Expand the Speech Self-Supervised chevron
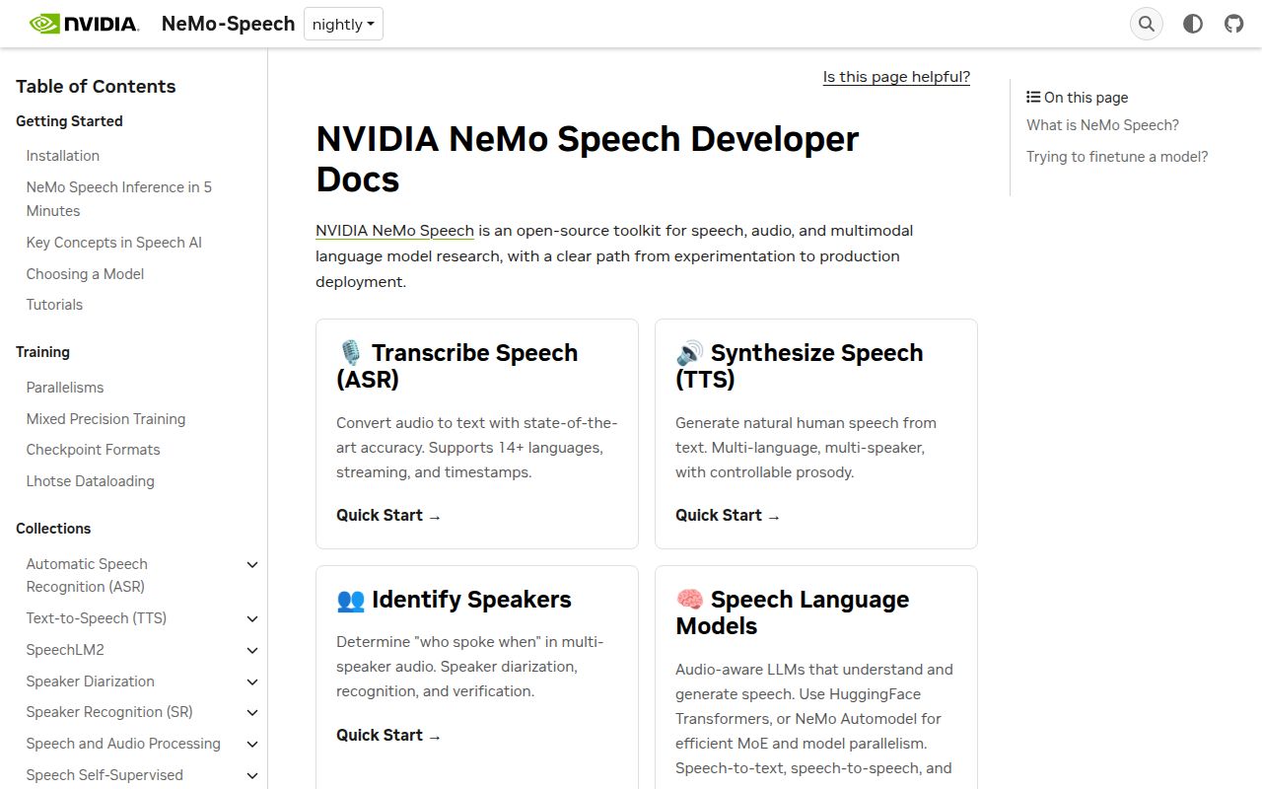Screen dimensions: 1262x789 252,776
